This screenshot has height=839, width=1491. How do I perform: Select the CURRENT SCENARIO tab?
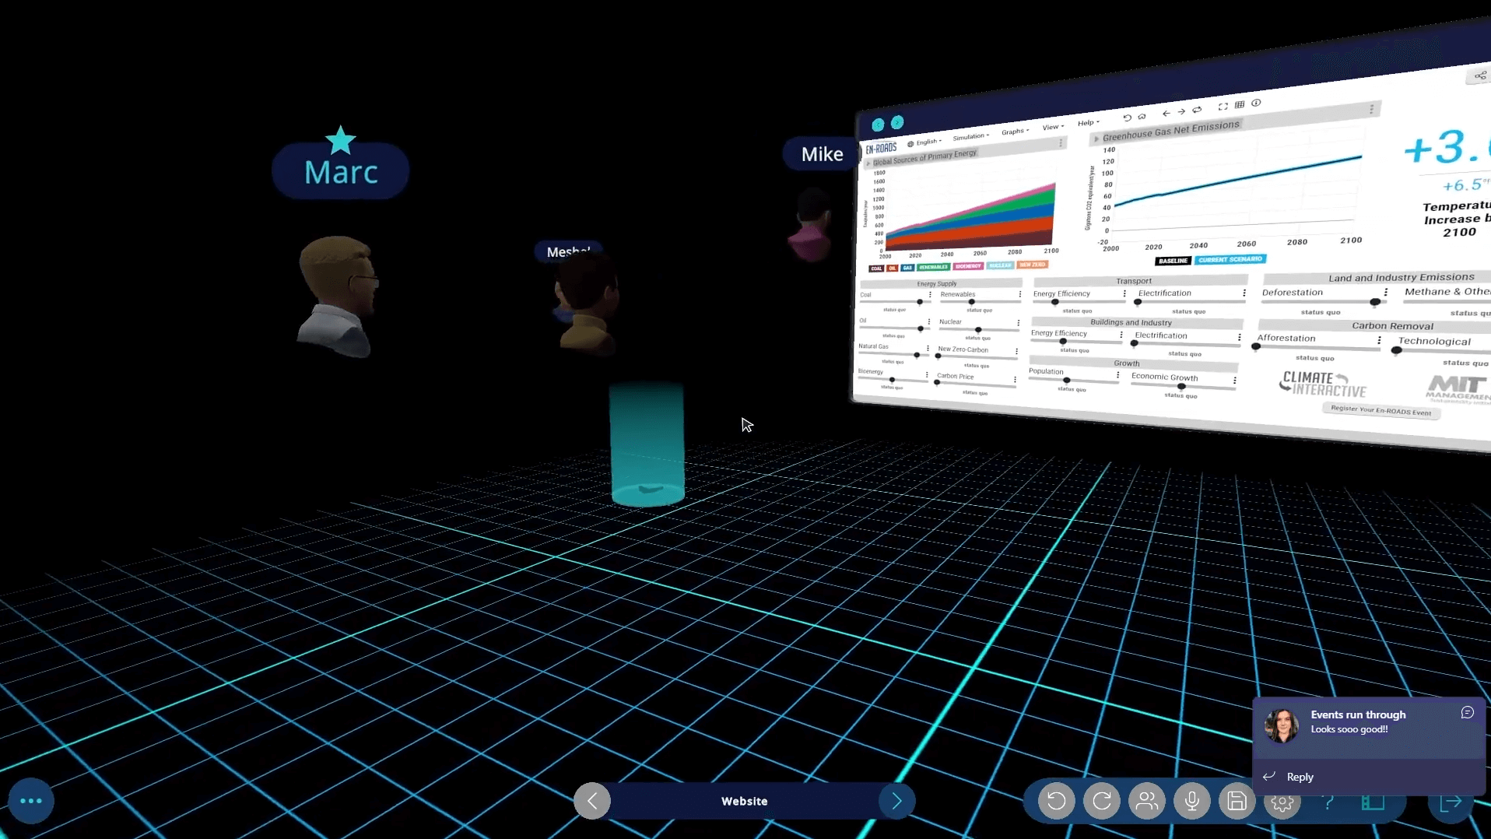coord(1231,259)
